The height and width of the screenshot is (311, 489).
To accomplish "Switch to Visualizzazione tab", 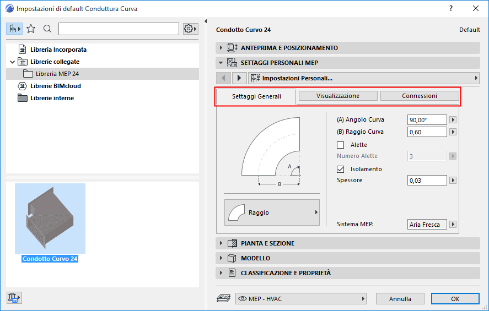I will 338,96.
